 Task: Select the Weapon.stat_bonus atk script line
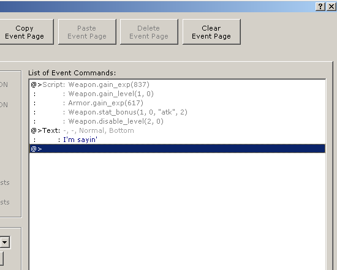click(177, 112)
